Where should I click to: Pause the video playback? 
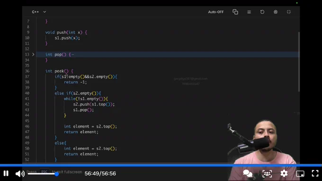pyautogui.click(x=6, y=173)
